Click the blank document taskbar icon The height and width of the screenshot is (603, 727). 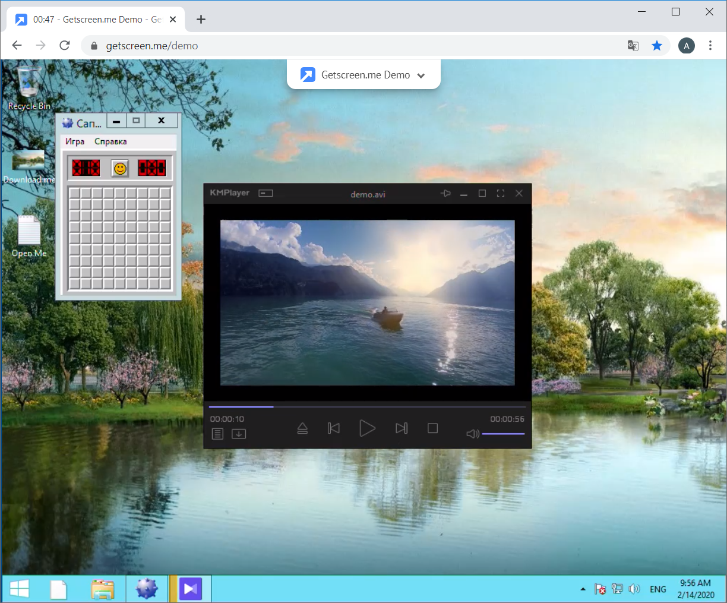(58, 589)
